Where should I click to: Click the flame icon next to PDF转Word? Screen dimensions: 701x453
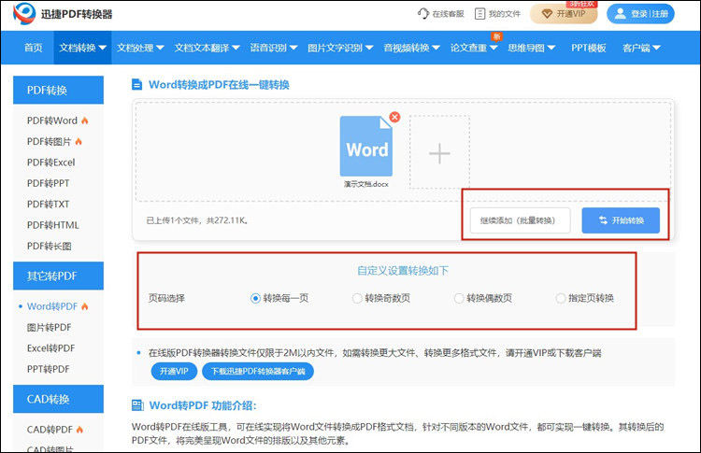[84, 120]
